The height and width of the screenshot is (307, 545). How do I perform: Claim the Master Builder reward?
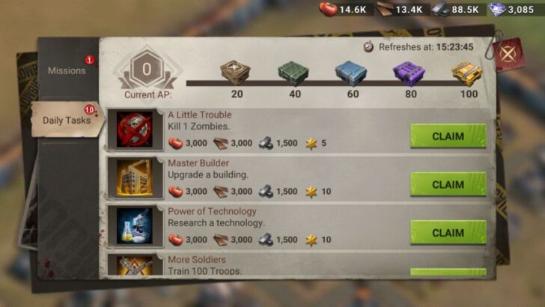click(448, 184)
